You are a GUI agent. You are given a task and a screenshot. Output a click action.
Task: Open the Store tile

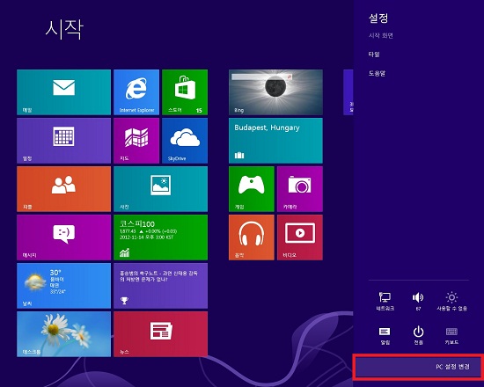tap(185, 92)
